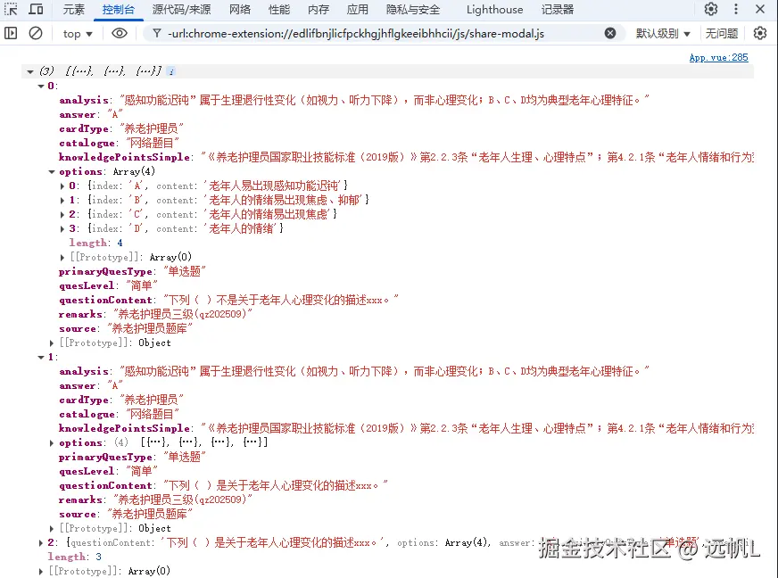Switch to the 应用 tab
Screen dimensions: 778x578
357,10
